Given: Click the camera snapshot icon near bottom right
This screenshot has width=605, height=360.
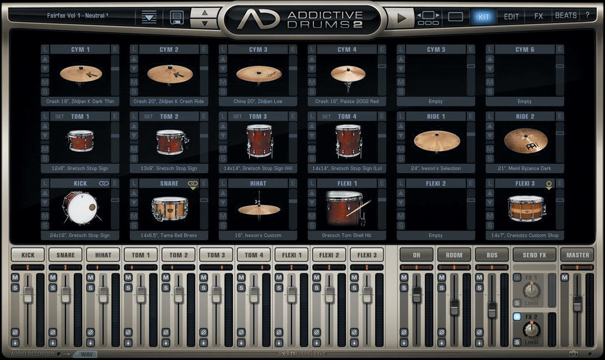Looking at the screenshot, I should [x=573, y=353].
